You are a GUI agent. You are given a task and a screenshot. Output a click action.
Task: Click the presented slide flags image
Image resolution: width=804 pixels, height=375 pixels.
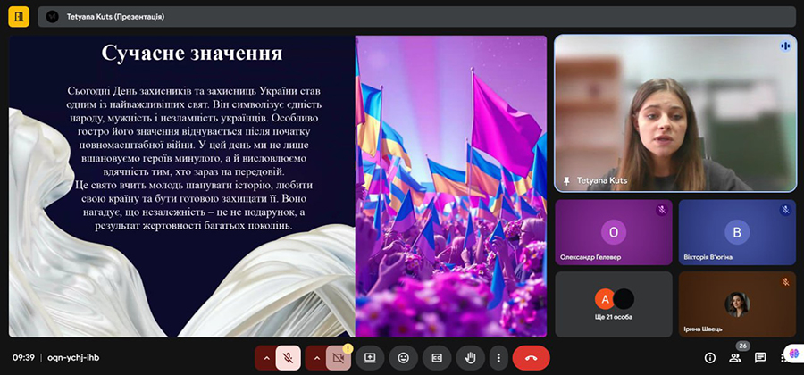click(451, 186)
